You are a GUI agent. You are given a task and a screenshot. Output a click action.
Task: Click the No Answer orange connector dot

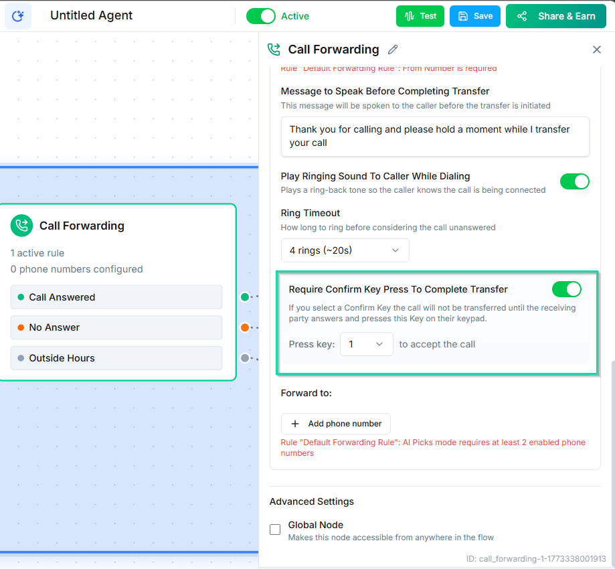(245, 327)
